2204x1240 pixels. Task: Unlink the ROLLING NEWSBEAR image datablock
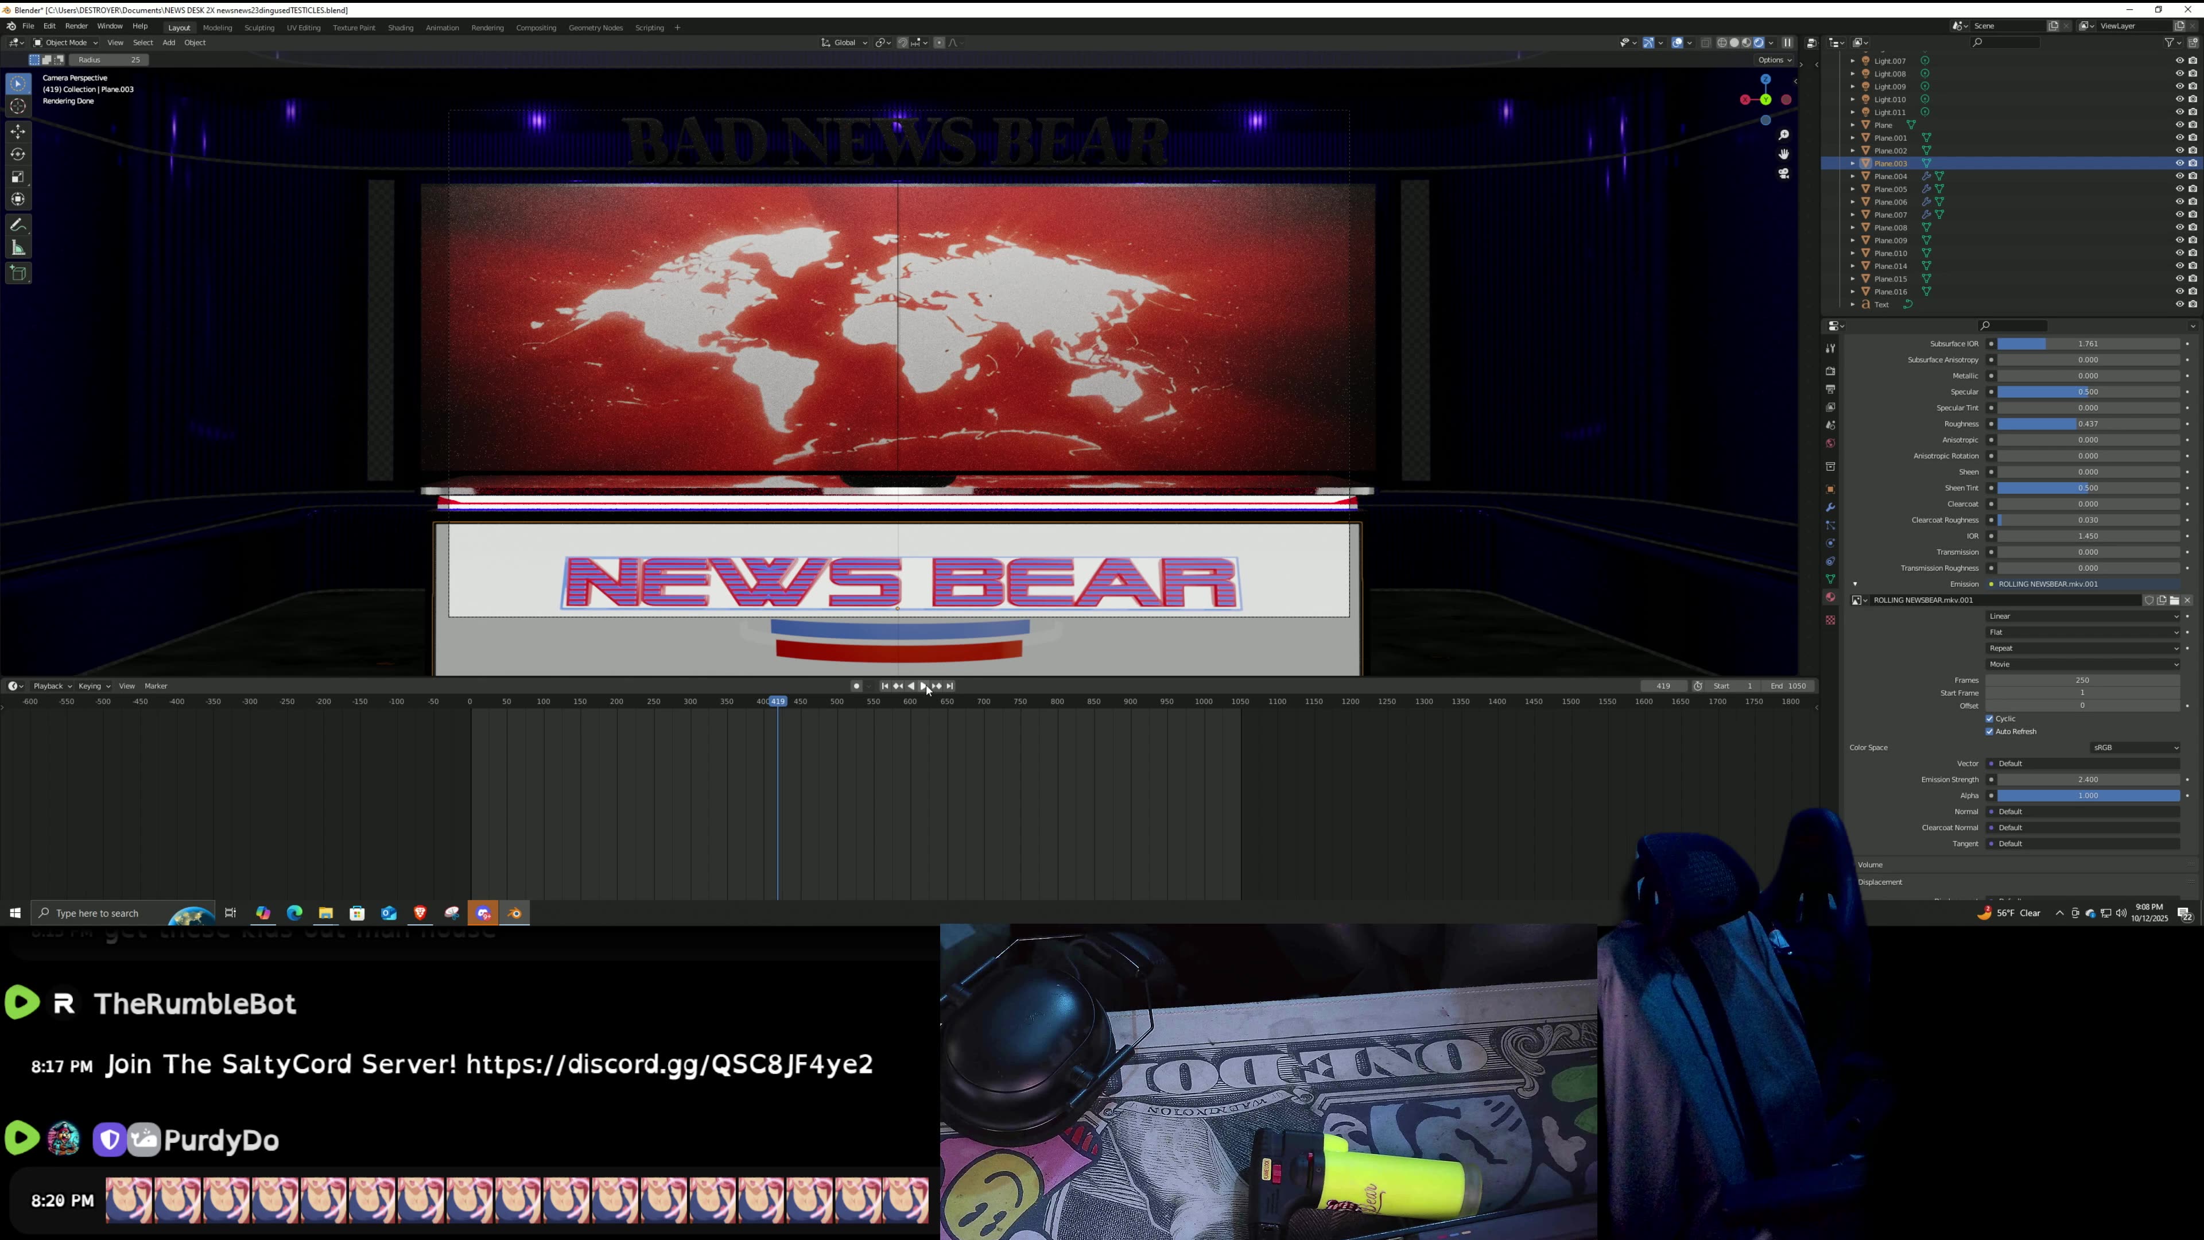pyautogui.click(x=2187, y=600)
